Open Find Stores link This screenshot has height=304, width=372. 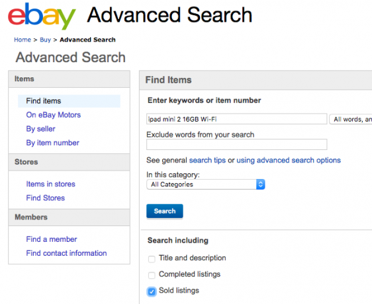point(45,198)
